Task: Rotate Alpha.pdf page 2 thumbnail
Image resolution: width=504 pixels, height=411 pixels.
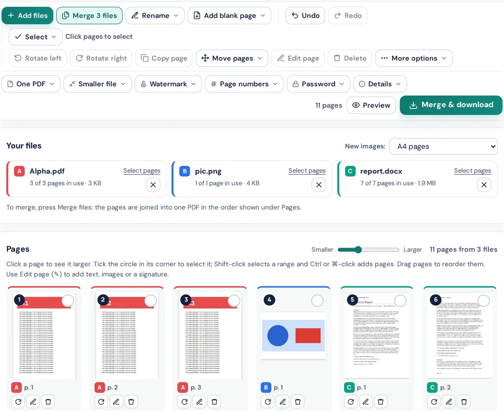Action: coord(101,401)
